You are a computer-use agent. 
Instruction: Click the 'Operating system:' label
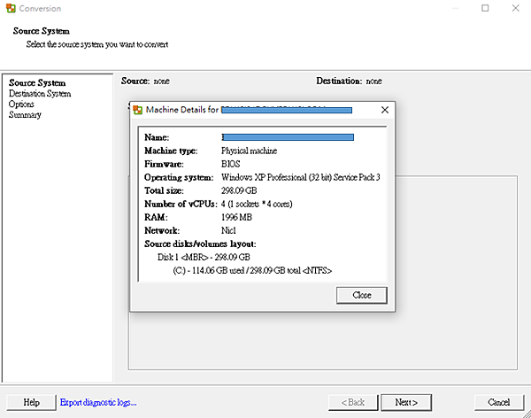coord(179,177)
